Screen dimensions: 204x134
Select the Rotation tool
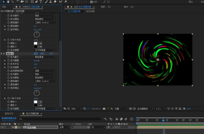[x=18, y=2]
